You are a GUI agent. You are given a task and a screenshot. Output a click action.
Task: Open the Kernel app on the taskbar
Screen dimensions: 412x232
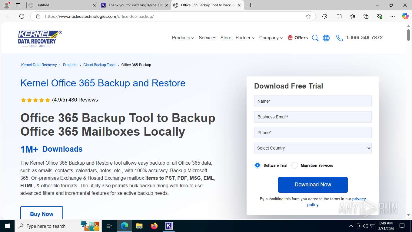pos(169,226)
